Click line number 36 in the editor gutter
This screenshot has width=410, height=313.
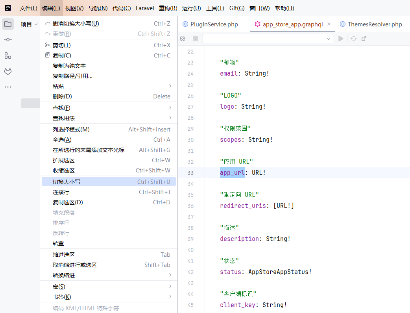tap(190, 206)
